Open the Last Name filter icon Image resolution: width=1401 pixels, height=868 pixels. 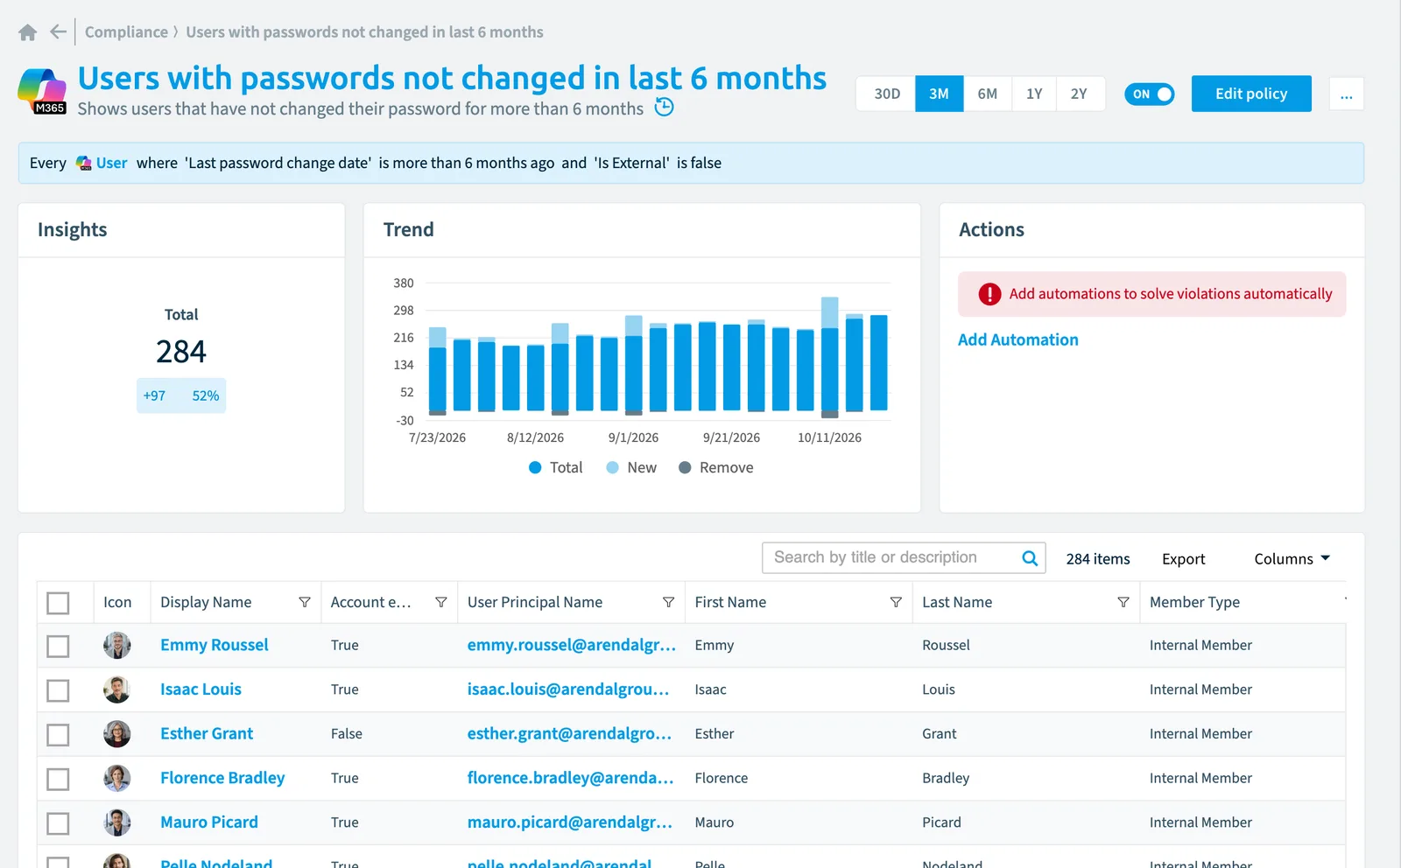tap(1123, 602)
